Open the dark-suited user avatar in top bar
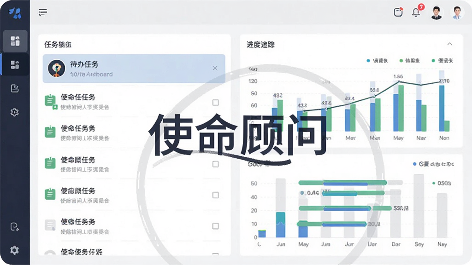This screenshot has width=472, height=265. [x=437, y=13]
